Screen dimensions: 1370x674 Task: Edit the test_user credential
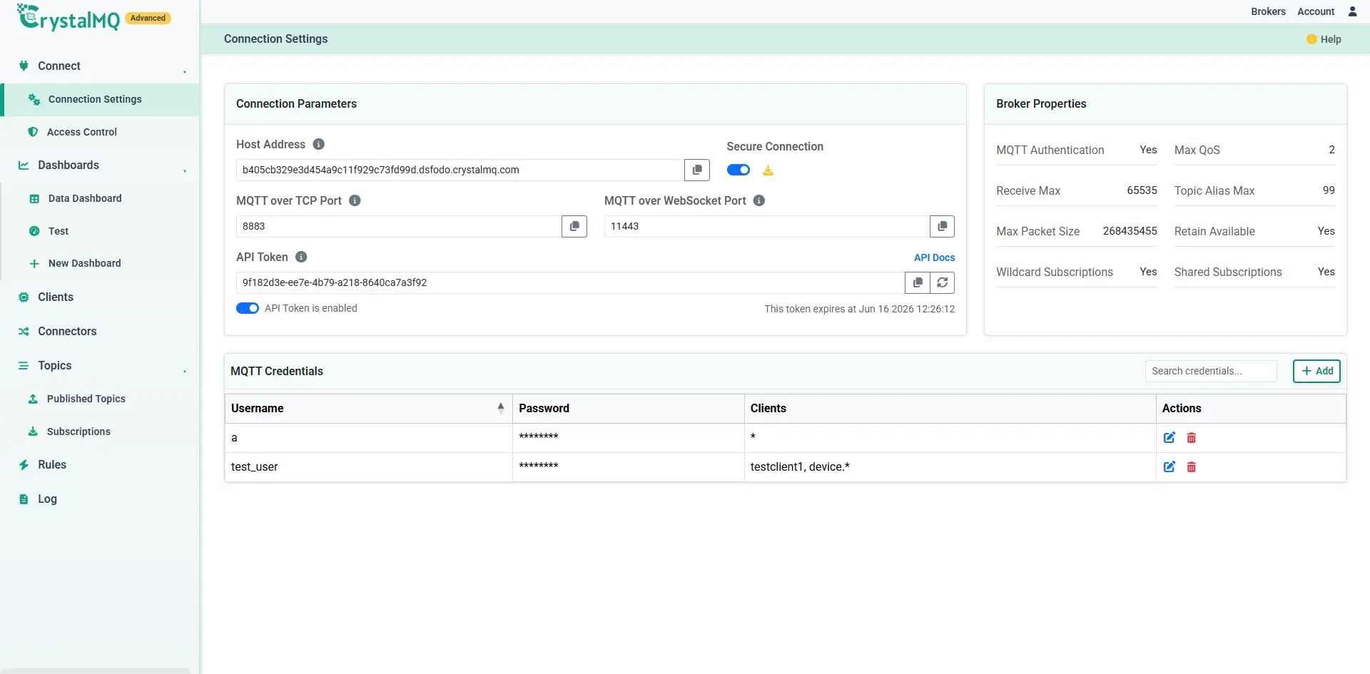coord(1169,466)
